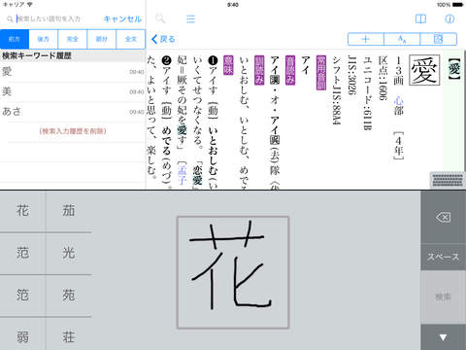This screenshot has width=466, height=350.
Task: Go back with the 戻る chevron
Action: click(x=163, y=39)
